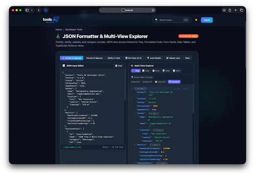Image resolution: width=255 pixels, height=176 pixels.
Task: Click the Format (2 Spaces) button
Action: pyautogui.click(x=71, y=58)
